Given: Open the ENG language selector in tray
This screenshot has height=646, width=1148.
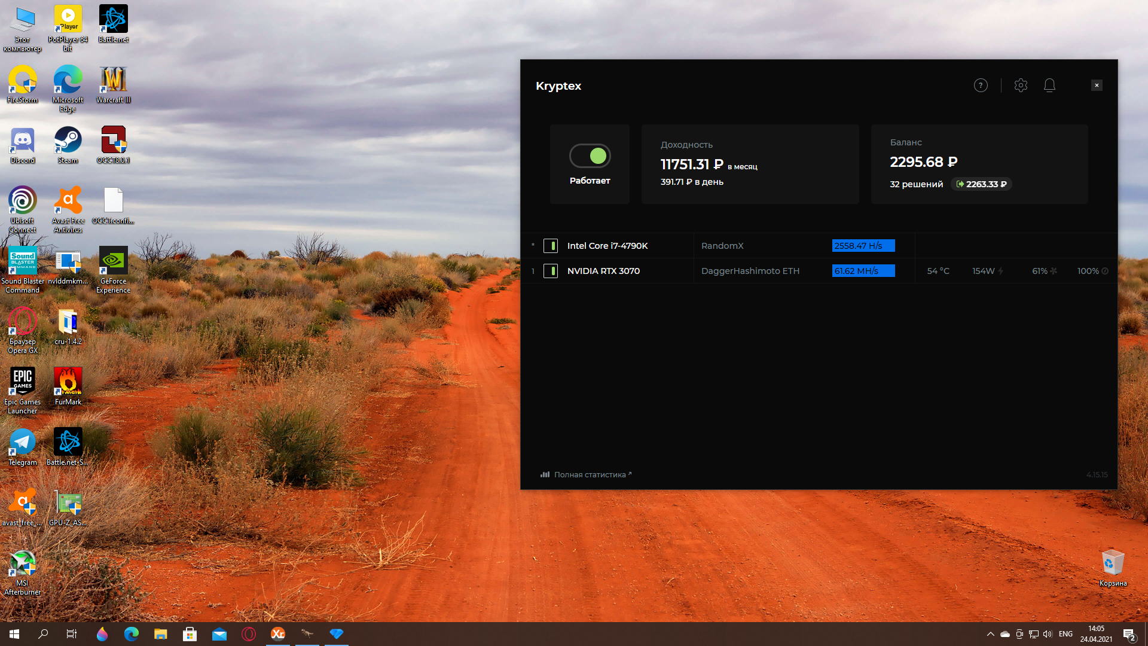Looking at the screenshot, I should click(x=1065, y=634).
